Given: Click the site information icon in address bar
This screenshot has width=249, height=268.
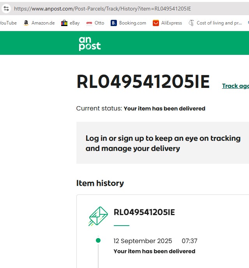Looking at the screenshot, I should point(6,8).
